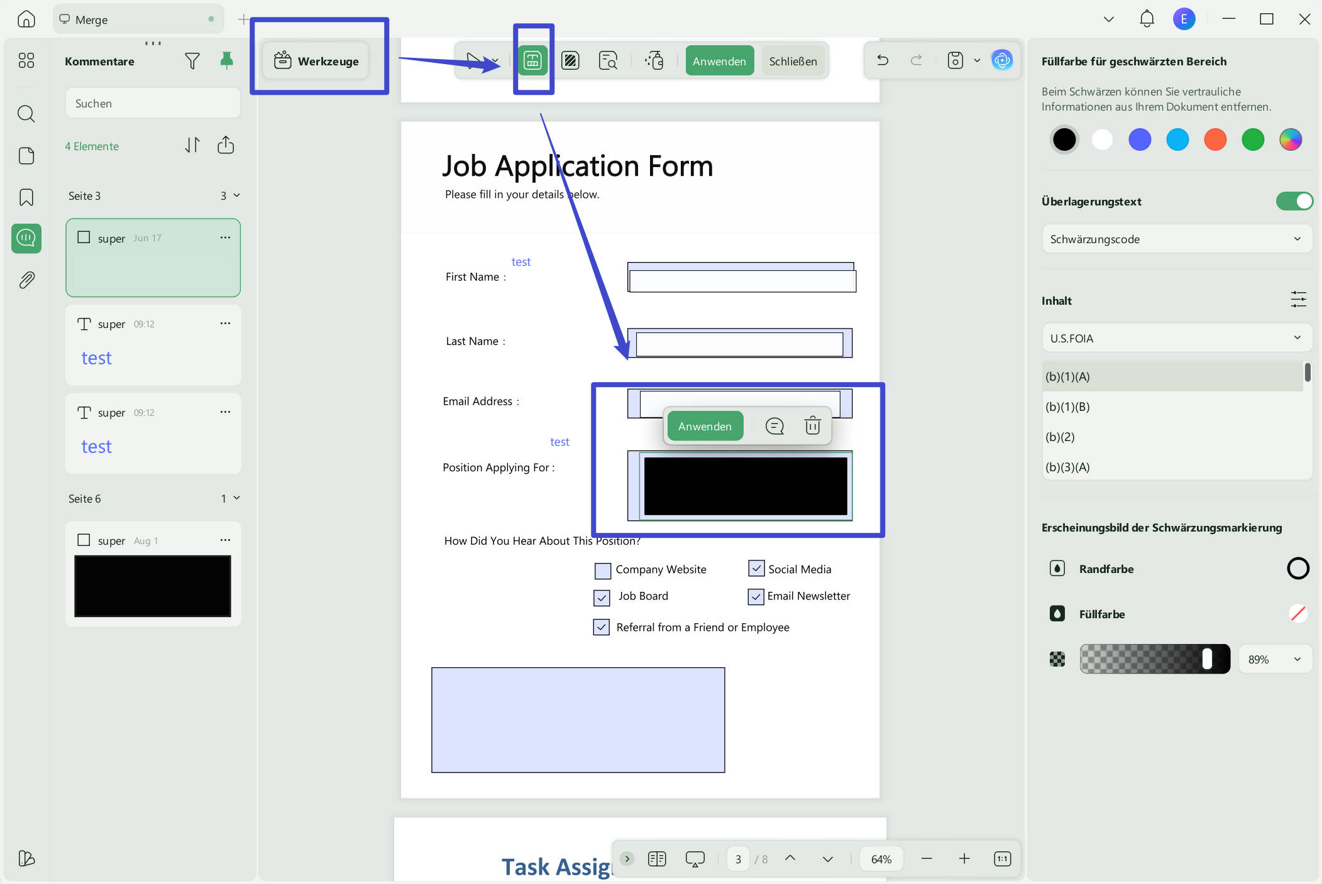Click Anwenden on the floating redaction popup
The image size is (1322, 884).
pyautogui.click(x=705, y=426)
